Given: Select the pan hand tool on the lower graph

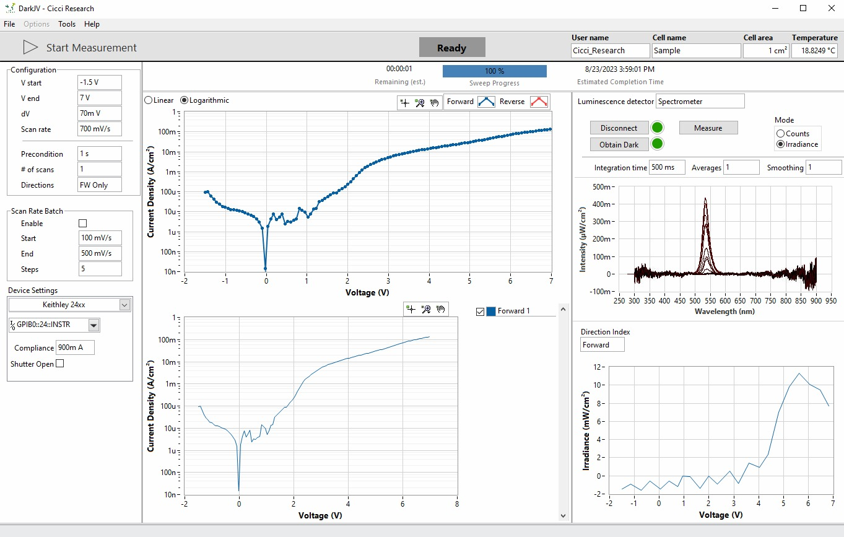Looking at the screenshot, I should (x=440, y=309).
